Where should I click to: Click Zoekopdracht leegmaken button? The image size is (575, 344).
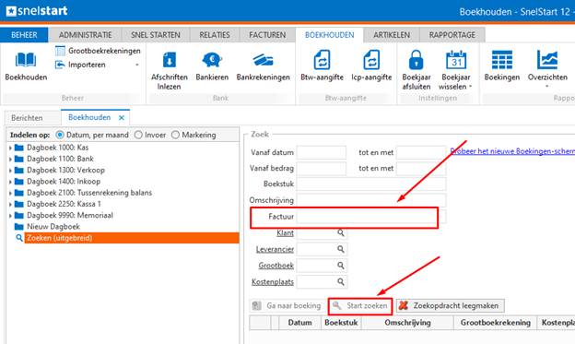[451, 306]
